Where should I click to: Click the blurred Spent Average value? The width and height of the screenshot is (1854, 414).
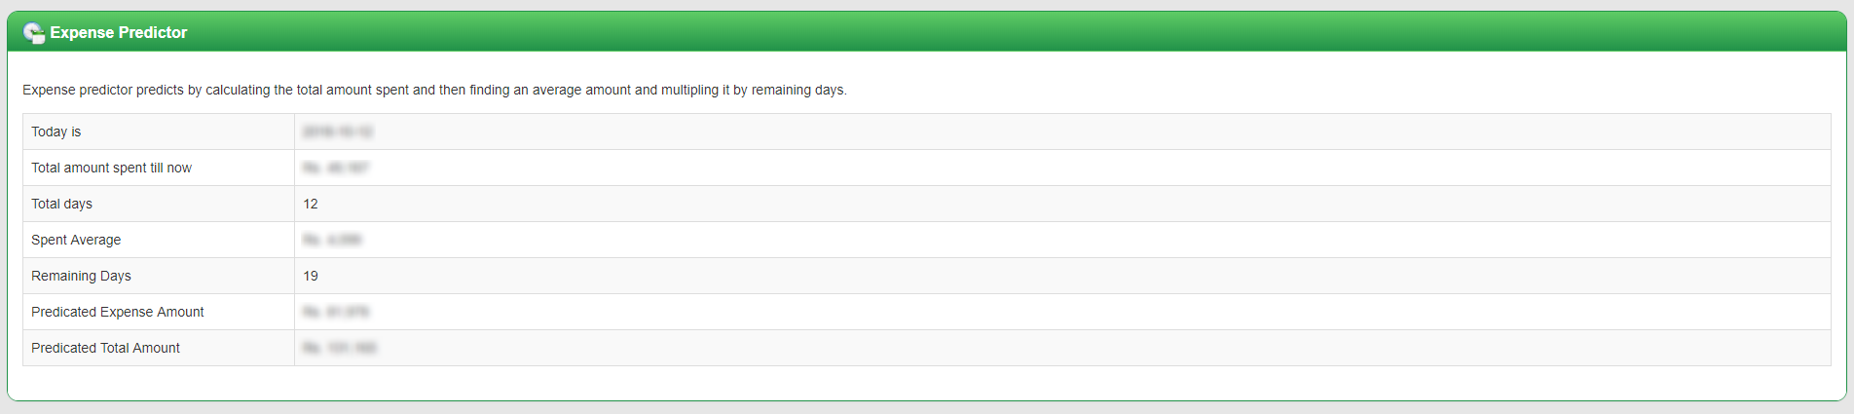pyautogui.click(x=332, y=240)
